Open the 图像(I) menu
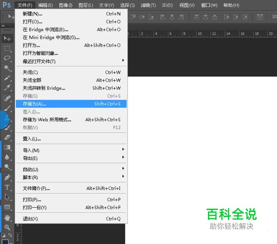This screenshot has height=244, width=277. point(65,5)
